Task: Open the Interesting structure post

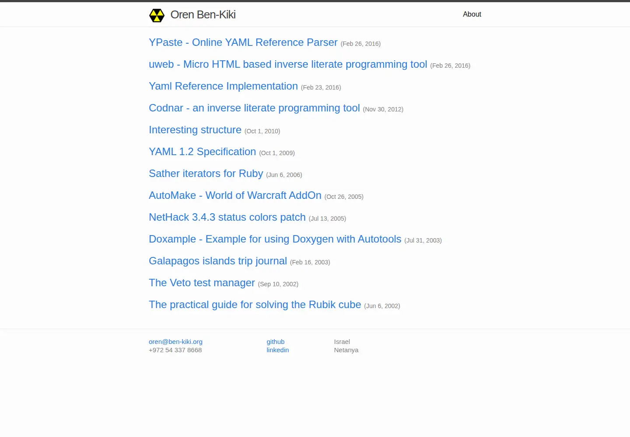Action: pos(195,130)
